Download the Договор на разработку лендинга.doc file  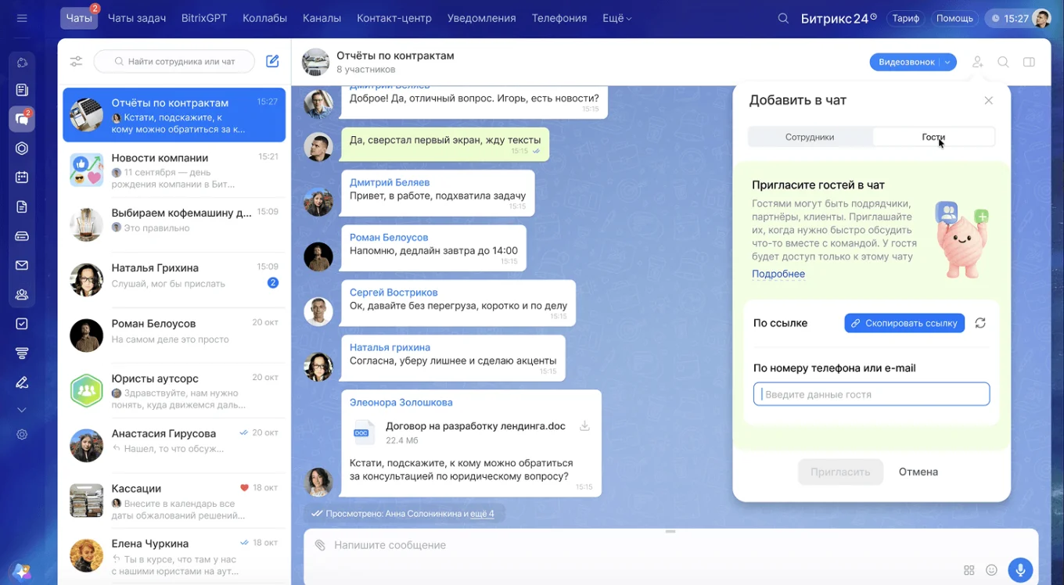(x=584, y=426)
